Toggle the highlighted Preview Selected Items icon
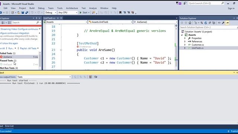 pyautogui.click(x=227, y=23)
